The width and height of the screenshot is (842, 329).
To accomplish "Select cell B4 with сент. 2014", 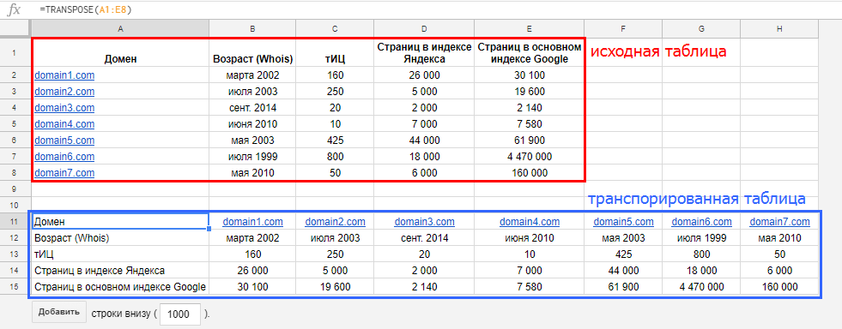I will click(x=252, y=108).
